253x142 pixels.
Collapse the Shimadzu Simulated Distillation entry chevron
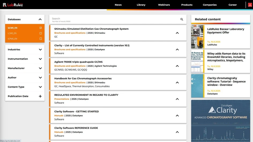pyautogui.click(x=177, y=33)
